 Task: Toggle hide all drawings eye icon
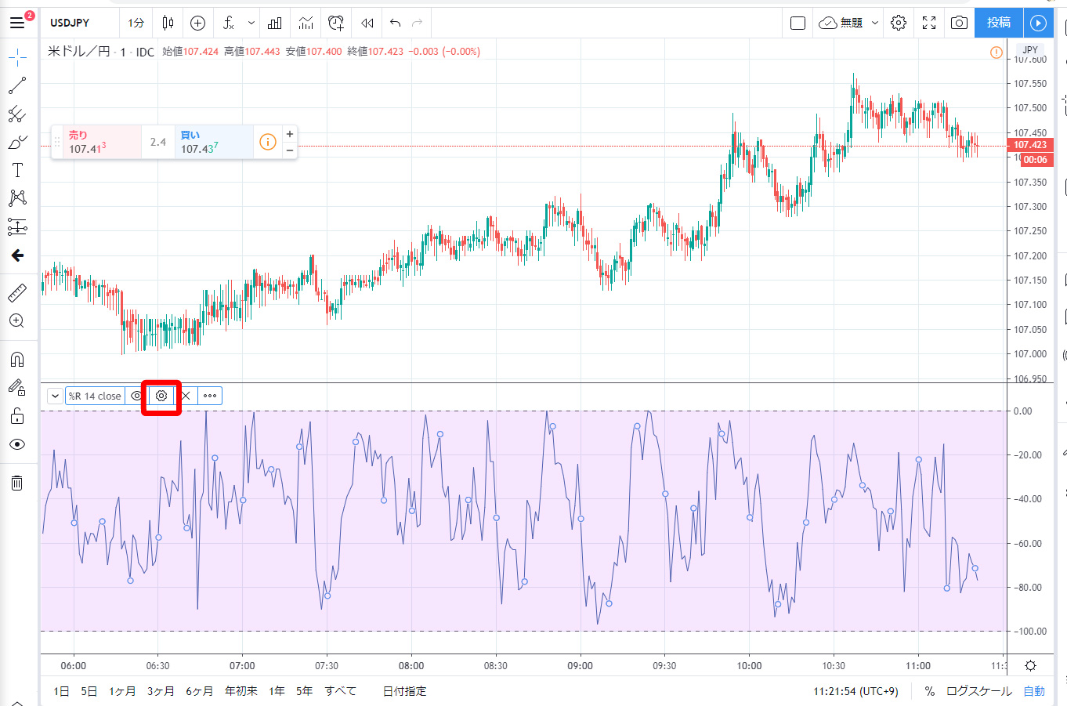point(17,444)
